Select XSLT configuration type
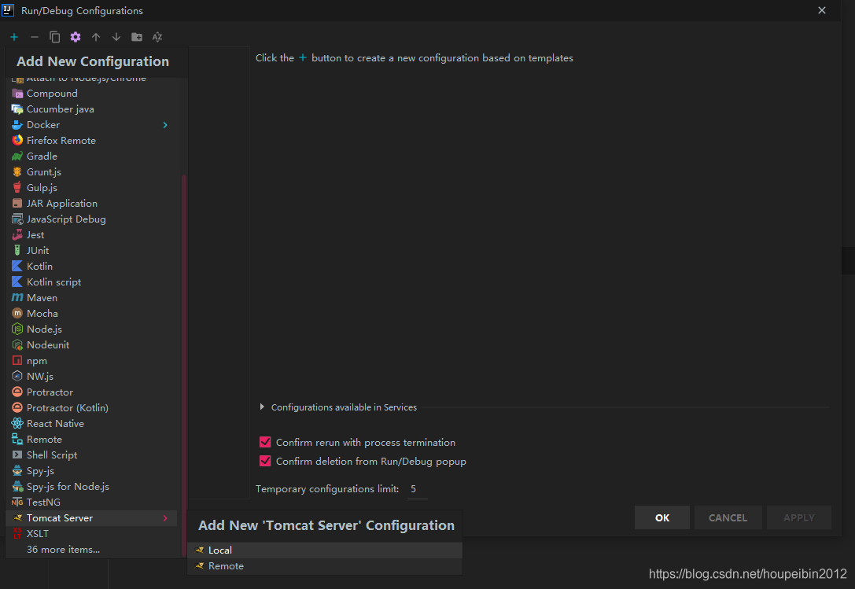 (91, 534)
